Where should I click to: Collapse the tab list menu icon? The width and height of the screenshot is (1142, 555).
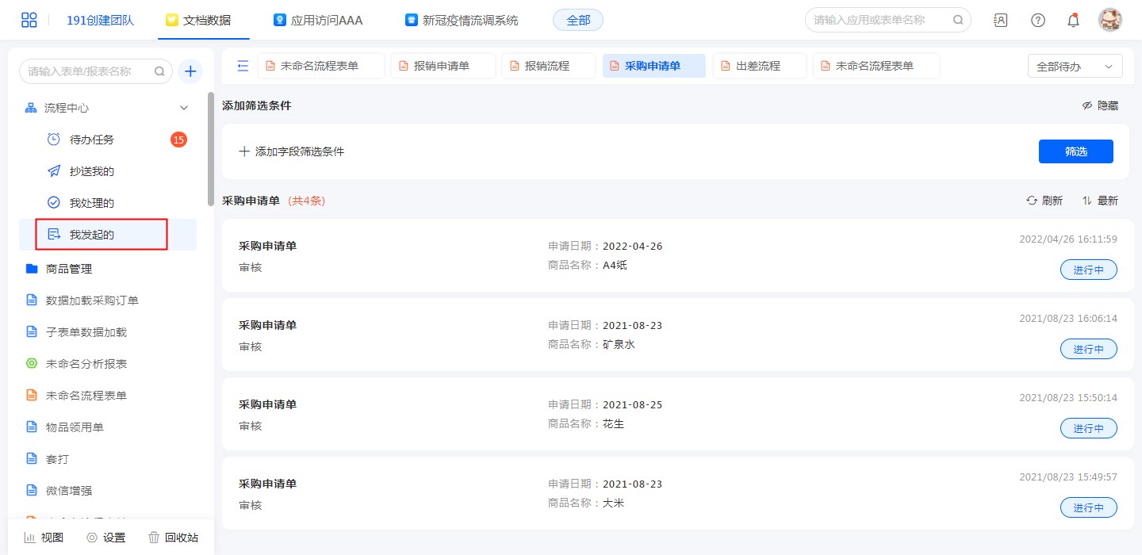(x=243, y=66)
